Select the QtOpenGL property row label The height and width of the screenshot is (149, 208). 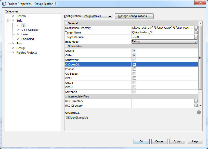pos(72,64)
